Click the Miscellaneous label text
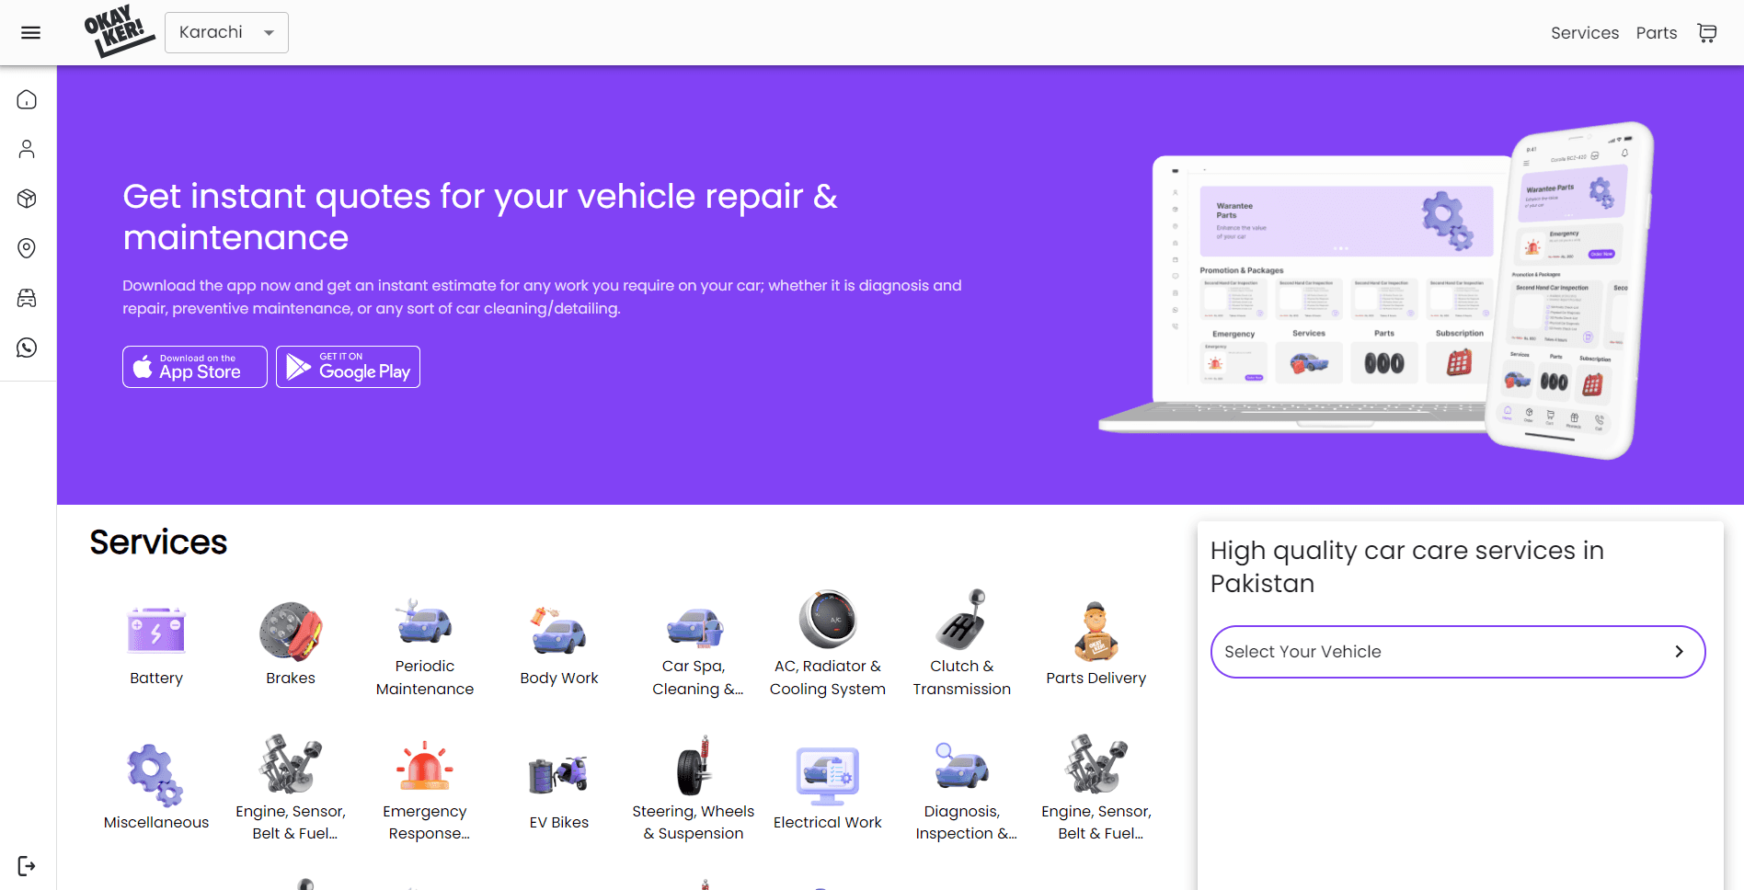 click(155, 823)
